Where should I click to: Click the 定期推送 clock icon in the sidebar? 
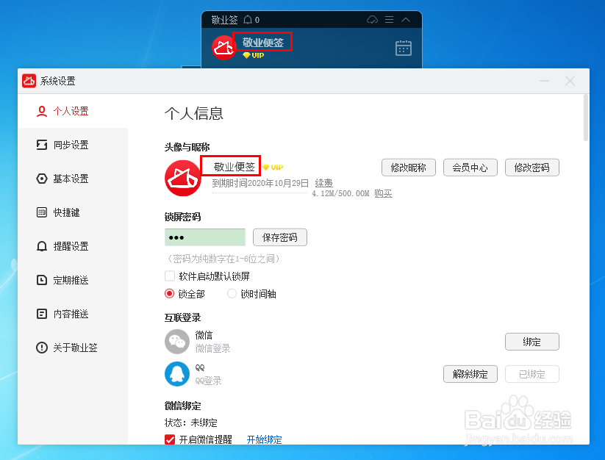coord(42,280)
